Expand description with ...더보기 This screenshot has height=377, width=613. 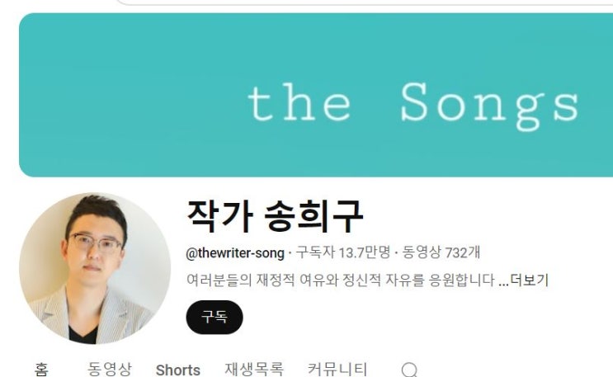point(524,280)
